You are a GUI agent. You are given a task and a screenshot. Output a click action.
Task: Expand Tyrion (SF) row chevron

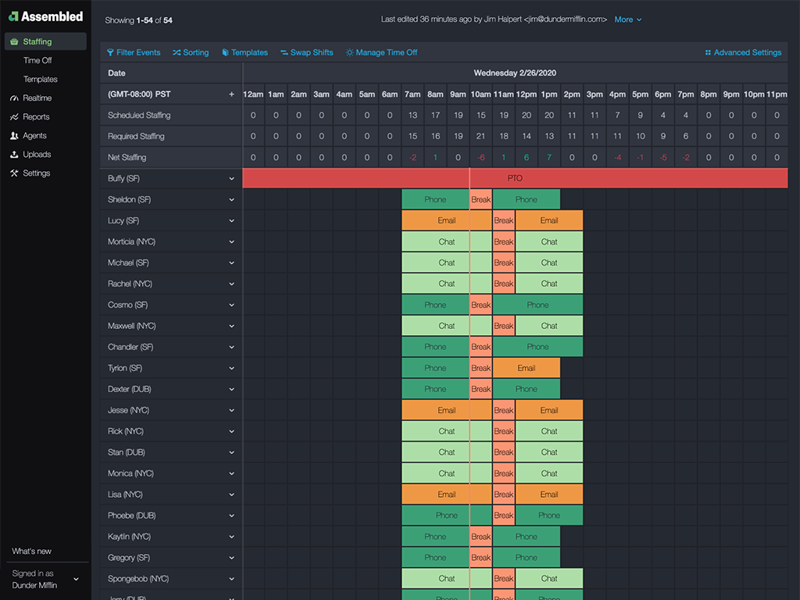click(x=231, y=368)
